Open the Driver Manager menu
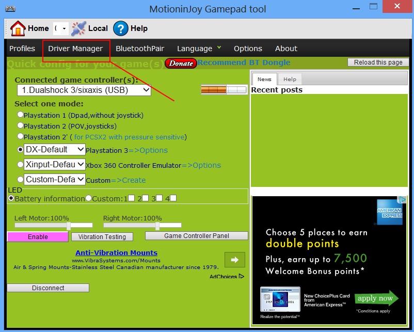This screenshot has height=332, width=414. coord(75,49)
